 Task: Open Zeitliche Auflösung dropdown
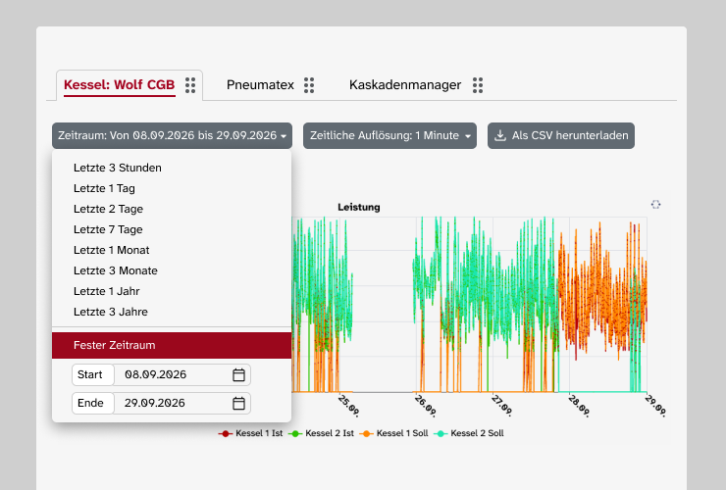pos(389,135)
